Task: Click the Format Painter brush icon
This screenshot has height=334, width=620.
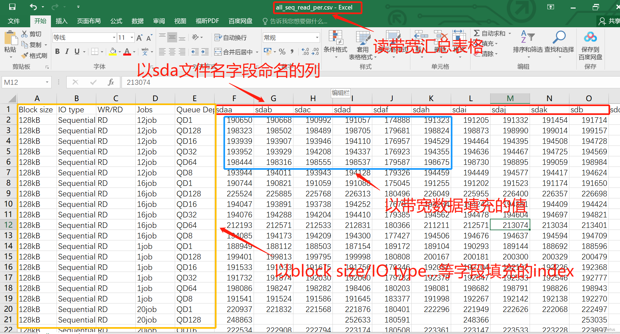Action: (x=24, y=56)
